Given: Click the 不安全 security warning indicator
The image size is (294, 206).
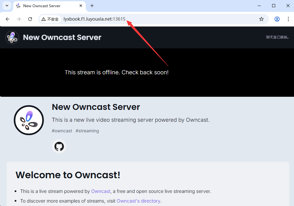Looking at the screenshot, I should coord(50,19).
